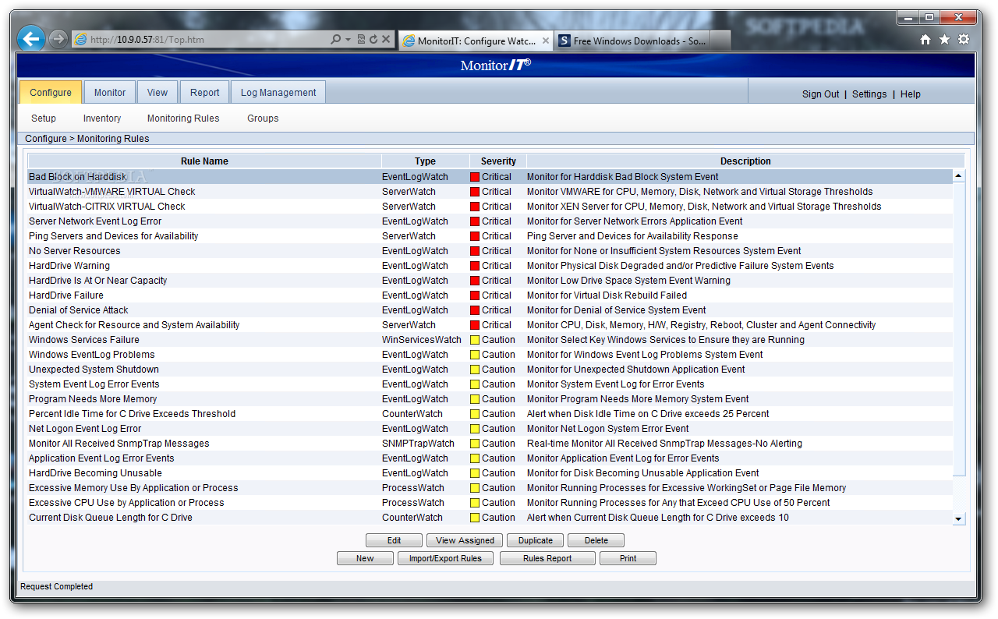Sort by the Rule Name column header

204,161
